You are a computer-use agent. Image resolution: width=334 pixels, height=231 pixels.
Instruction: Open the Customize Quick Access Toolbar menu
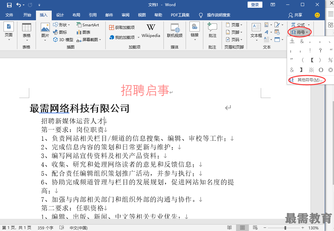[x=40, y=5]
